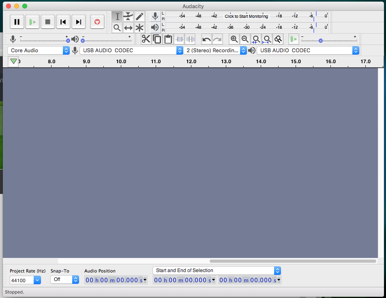386x298 pixels.
Task: Open the Snap-To dropdown
Action: [64, 279]
